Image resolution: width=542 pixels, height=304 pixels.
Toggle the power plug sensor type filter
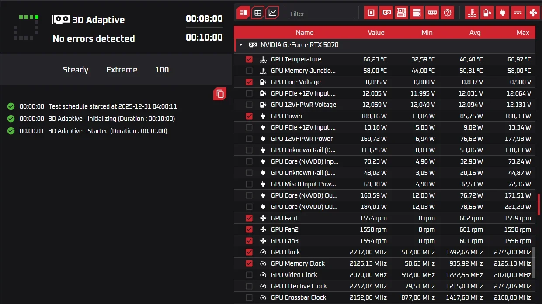(x=502, y=13)
